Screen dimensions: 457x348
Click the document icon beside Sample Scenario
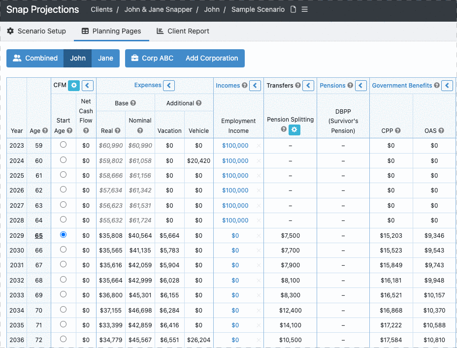click(x=294, y=10)
